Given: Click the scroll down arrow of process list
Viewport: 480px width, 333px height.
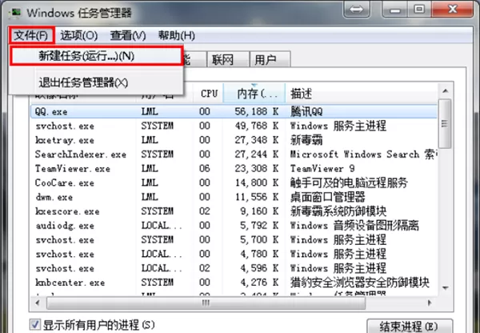Looking at the screenshot, I should click(x=446, y=288).
